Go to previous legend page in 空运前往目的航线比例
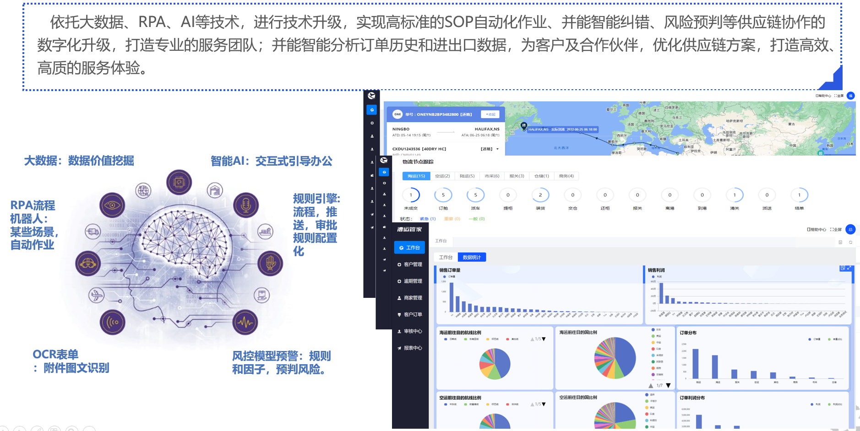 (x=532, y=404)
